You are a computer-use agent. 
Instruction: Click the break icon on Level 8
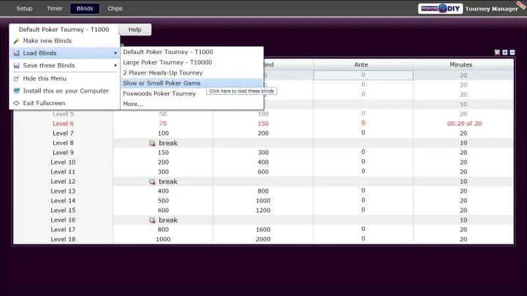(152, 143)
